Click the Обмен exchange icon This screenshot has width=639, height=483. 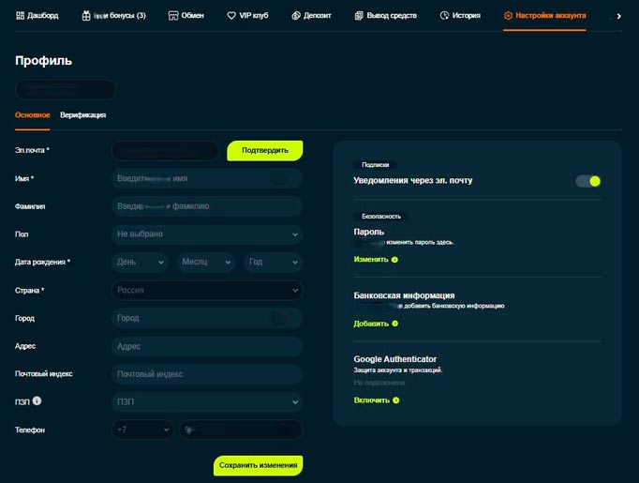173,16
